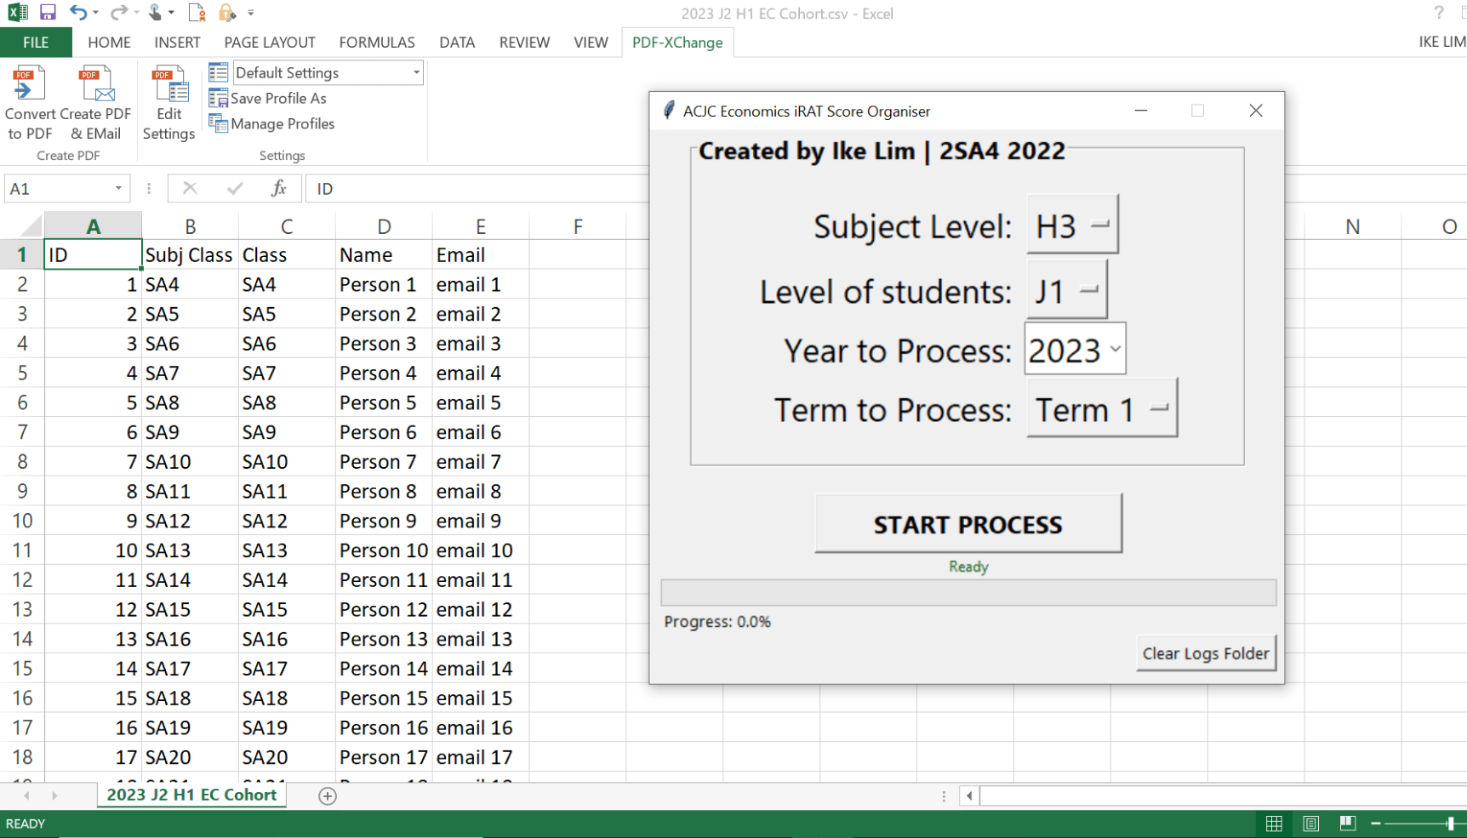Open the Level of students J1 dropdown
Viewport: 1467px width, 838px height.
point(1067,291)
